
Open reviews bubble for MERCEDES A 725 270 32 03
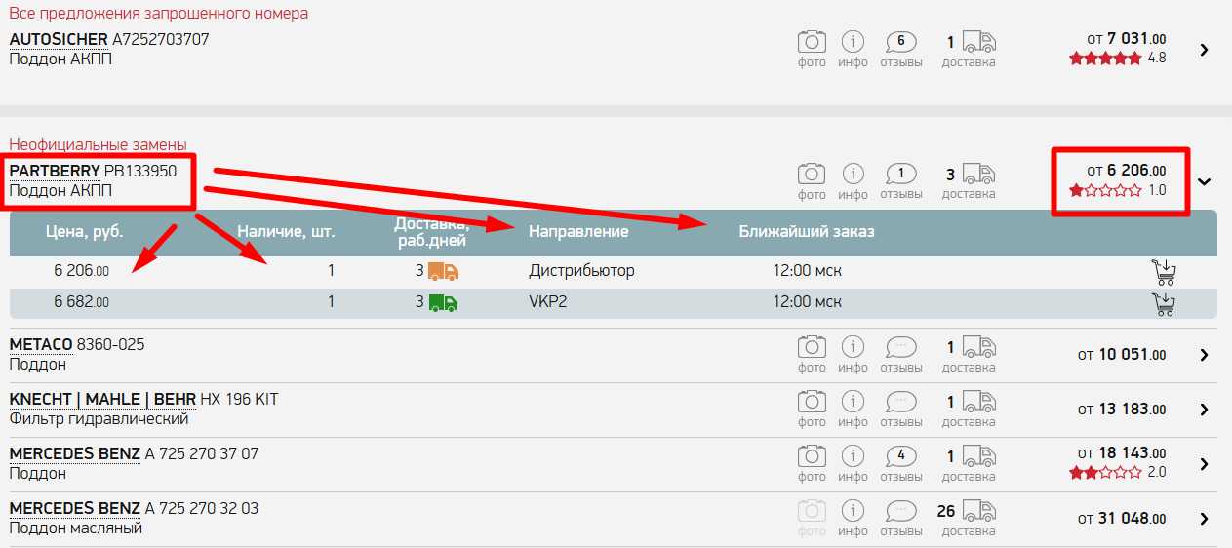[x=901, y=510]
